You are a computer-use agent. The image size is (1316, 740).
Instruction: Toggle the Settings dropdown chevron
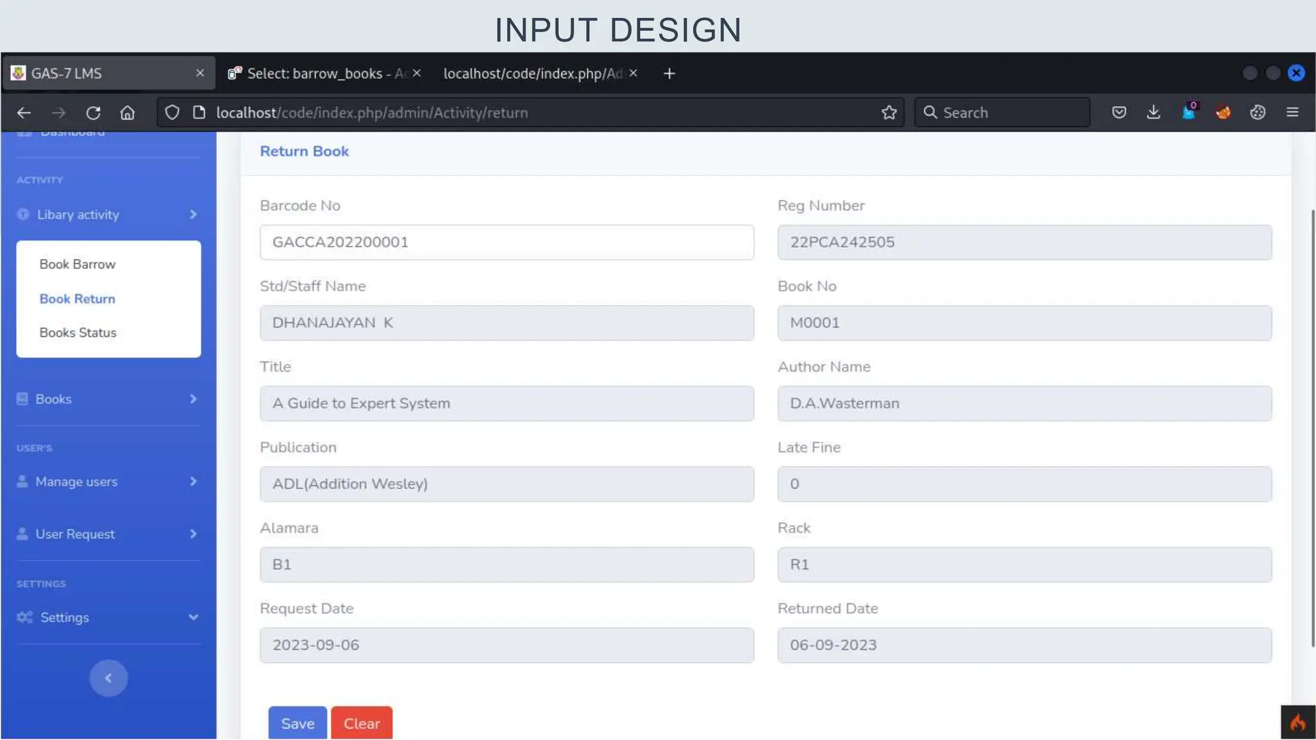pos(193,617)
